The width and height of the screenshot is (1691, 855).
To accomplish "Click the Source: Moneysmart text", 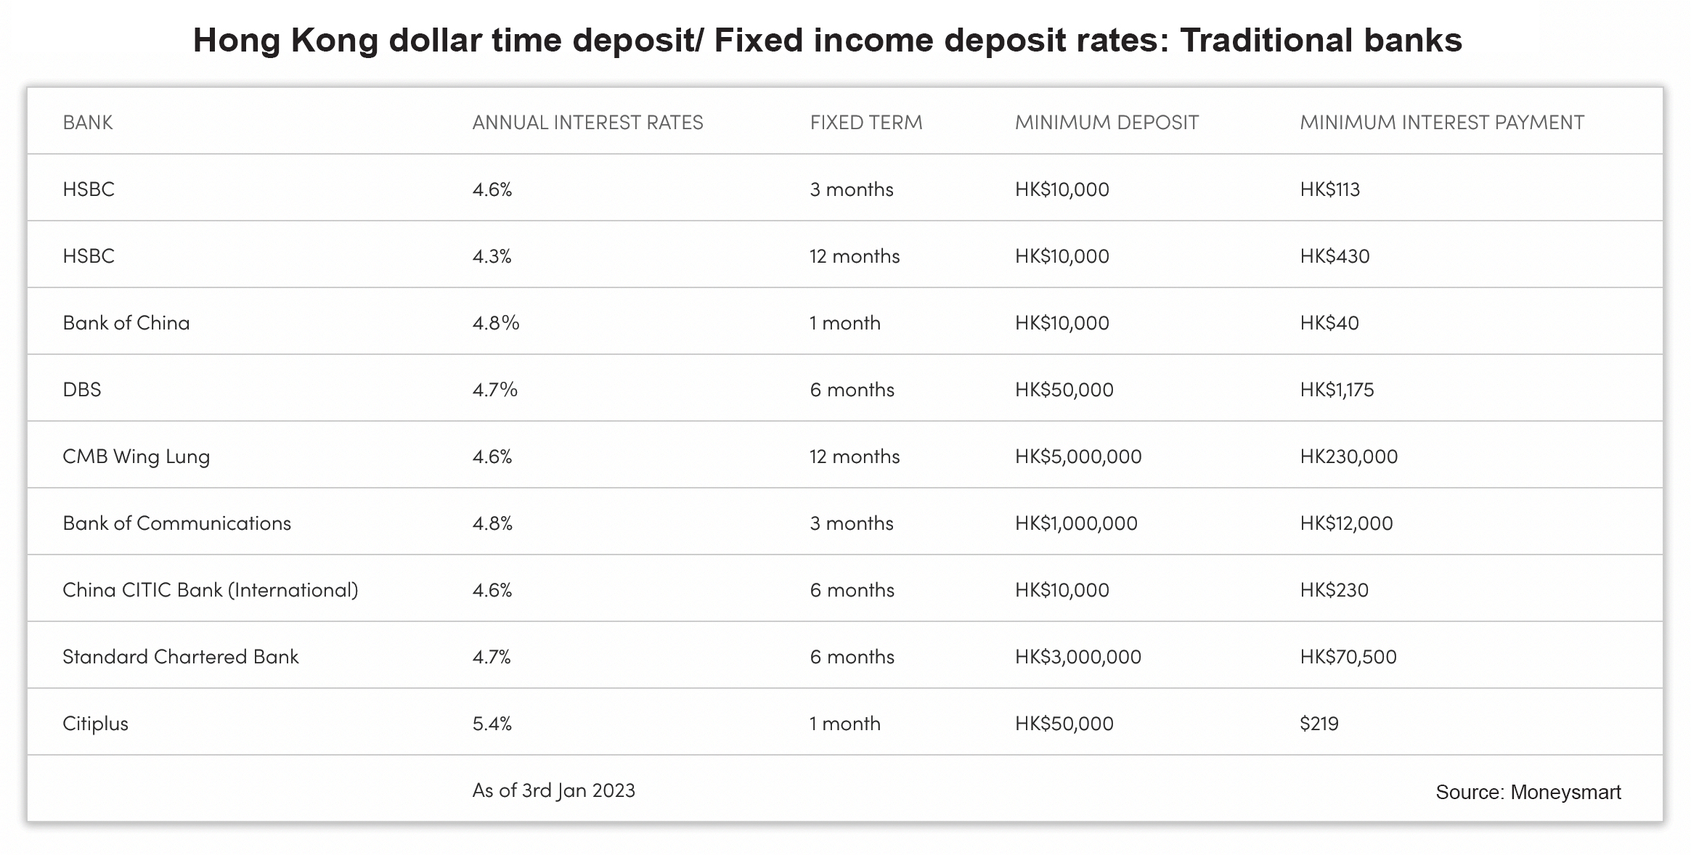I will (x=1528, y=792).
